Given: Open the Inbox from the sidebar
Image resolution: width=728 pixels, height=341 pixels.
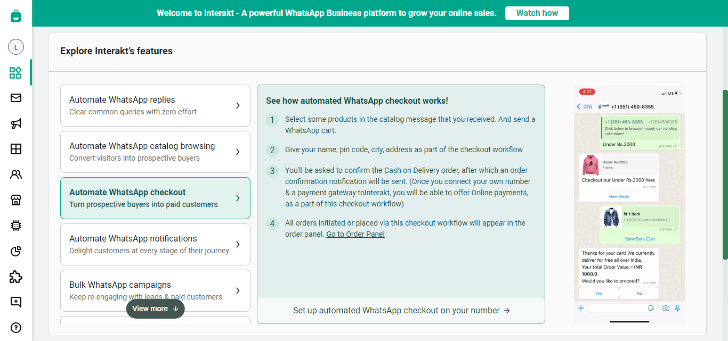Looking at the screenshot, I should 15,98.
